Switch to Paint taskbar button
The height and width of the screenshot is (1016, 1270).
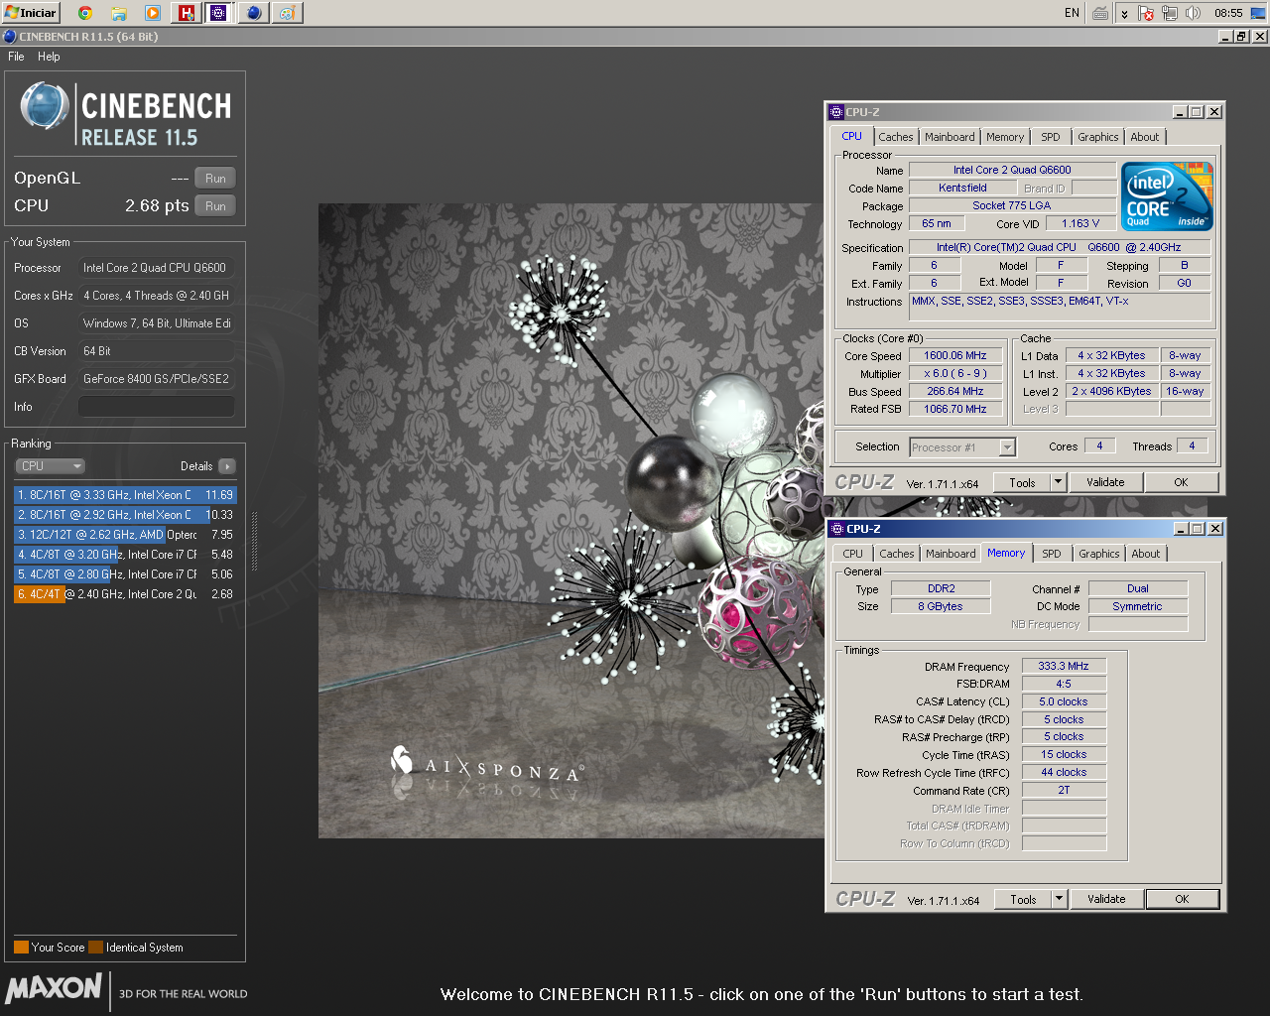[x=287, y=13]
